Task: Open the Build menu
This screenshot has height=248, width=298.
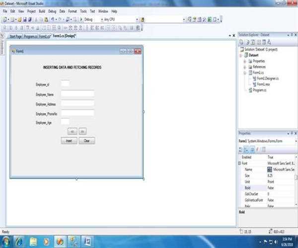Action: 42,11
